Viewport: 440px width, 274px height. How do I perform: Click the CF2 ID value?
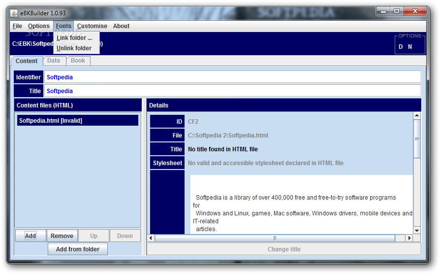coord(193,122)
